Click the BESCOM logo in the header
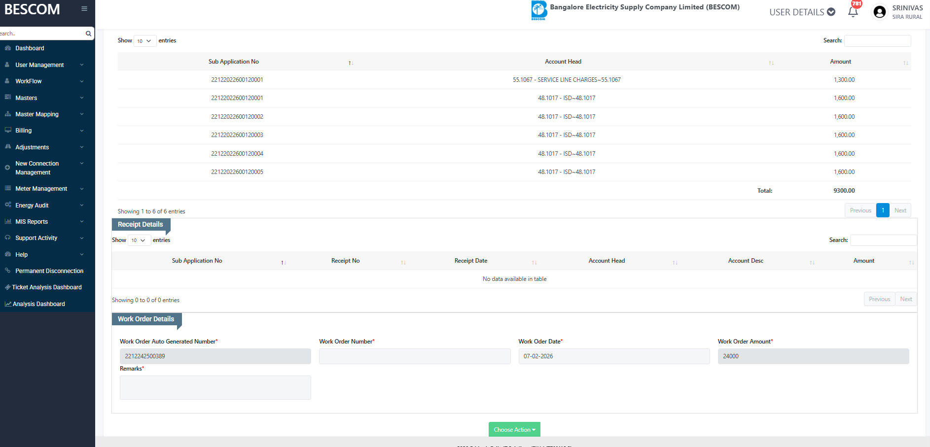 coord(538,10)
